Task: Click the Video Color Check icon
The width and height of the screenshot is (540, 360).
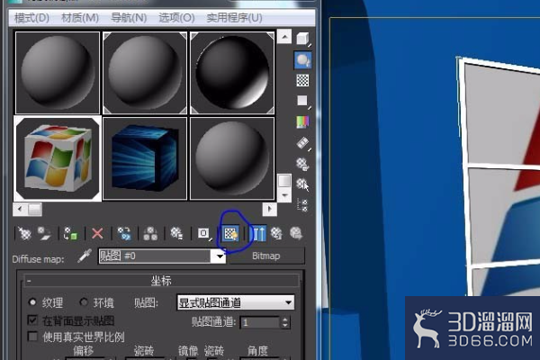Action: 302,121
